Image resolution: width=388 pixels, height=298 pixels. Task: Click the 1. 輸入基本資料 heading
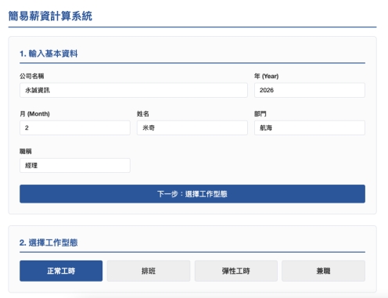point(48,54)
